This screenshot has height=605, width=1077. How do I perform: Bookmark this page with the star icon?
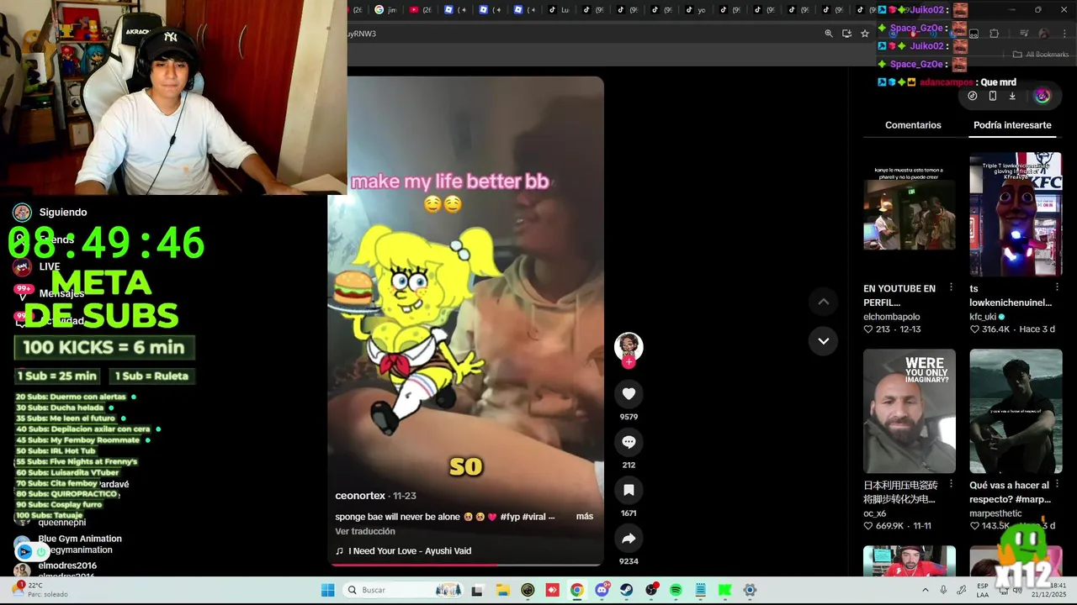pyautogui.click(x=865, y=34)
